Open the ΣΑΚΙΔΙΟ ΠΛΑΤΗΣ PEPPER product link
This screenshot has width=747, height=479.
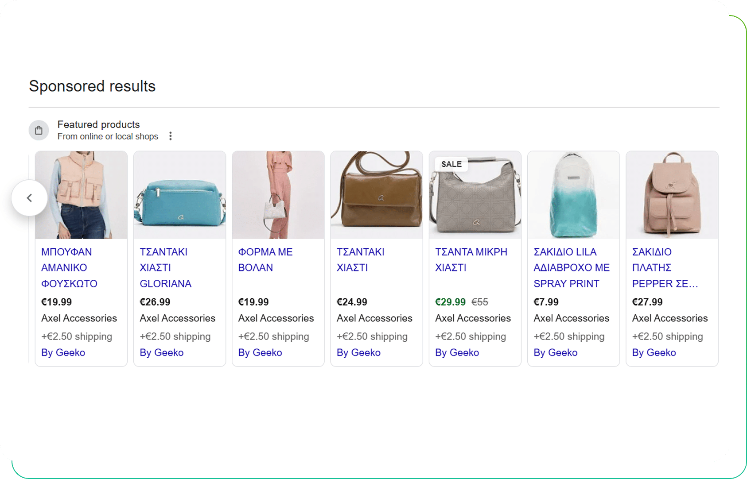[665, 268]
